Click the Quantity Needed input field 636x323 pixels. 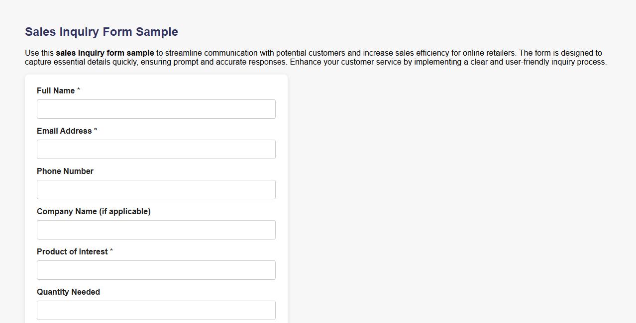coord(156,310)
